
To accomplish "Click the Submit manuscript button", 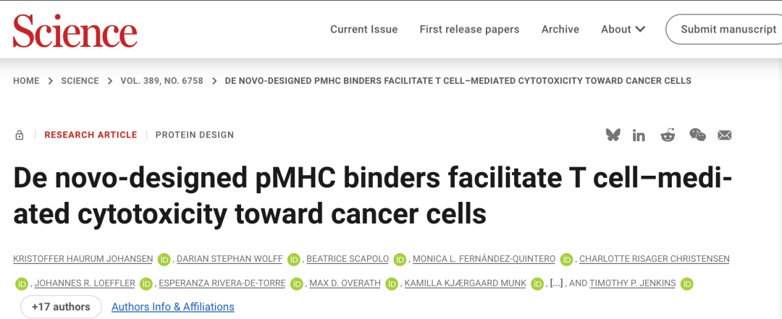I will [728, 30].
